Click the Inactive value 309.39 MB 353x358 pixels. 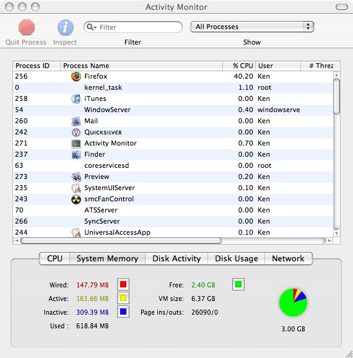(92, 312)
